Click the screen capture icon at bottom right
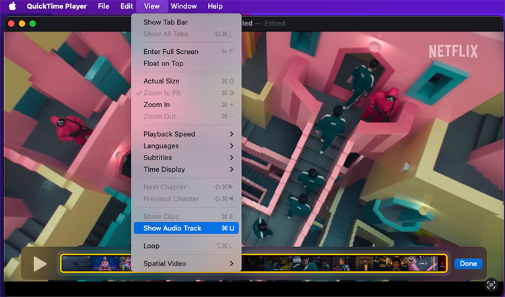505x297 pixels. (491, 285)
